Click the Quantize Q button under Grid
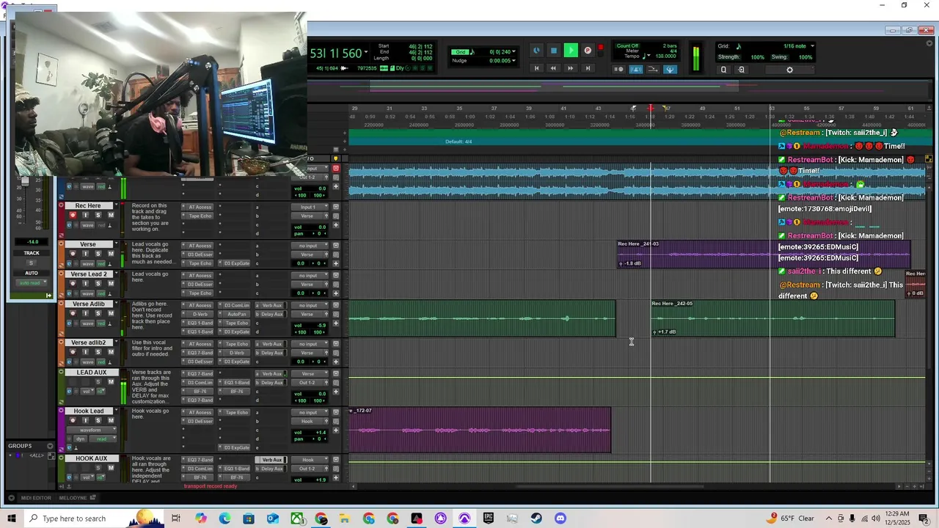Image resolution: width=939 pixels, height=528 pixels. coord(723,70)
